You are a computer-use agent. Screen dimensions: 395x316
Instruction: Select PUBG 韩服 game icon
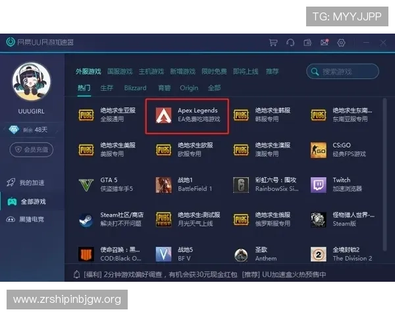pyautogui.click(x=241, y=115)
